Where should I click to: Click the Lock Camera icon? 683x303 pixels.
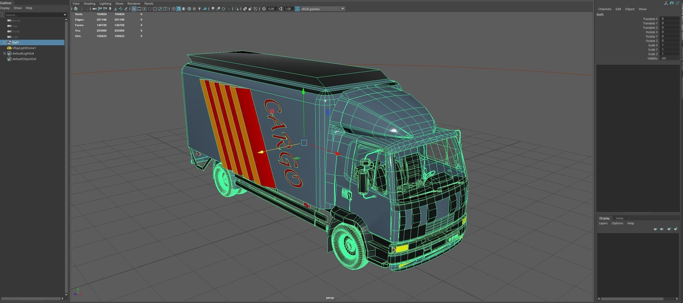tap(99, 9)
